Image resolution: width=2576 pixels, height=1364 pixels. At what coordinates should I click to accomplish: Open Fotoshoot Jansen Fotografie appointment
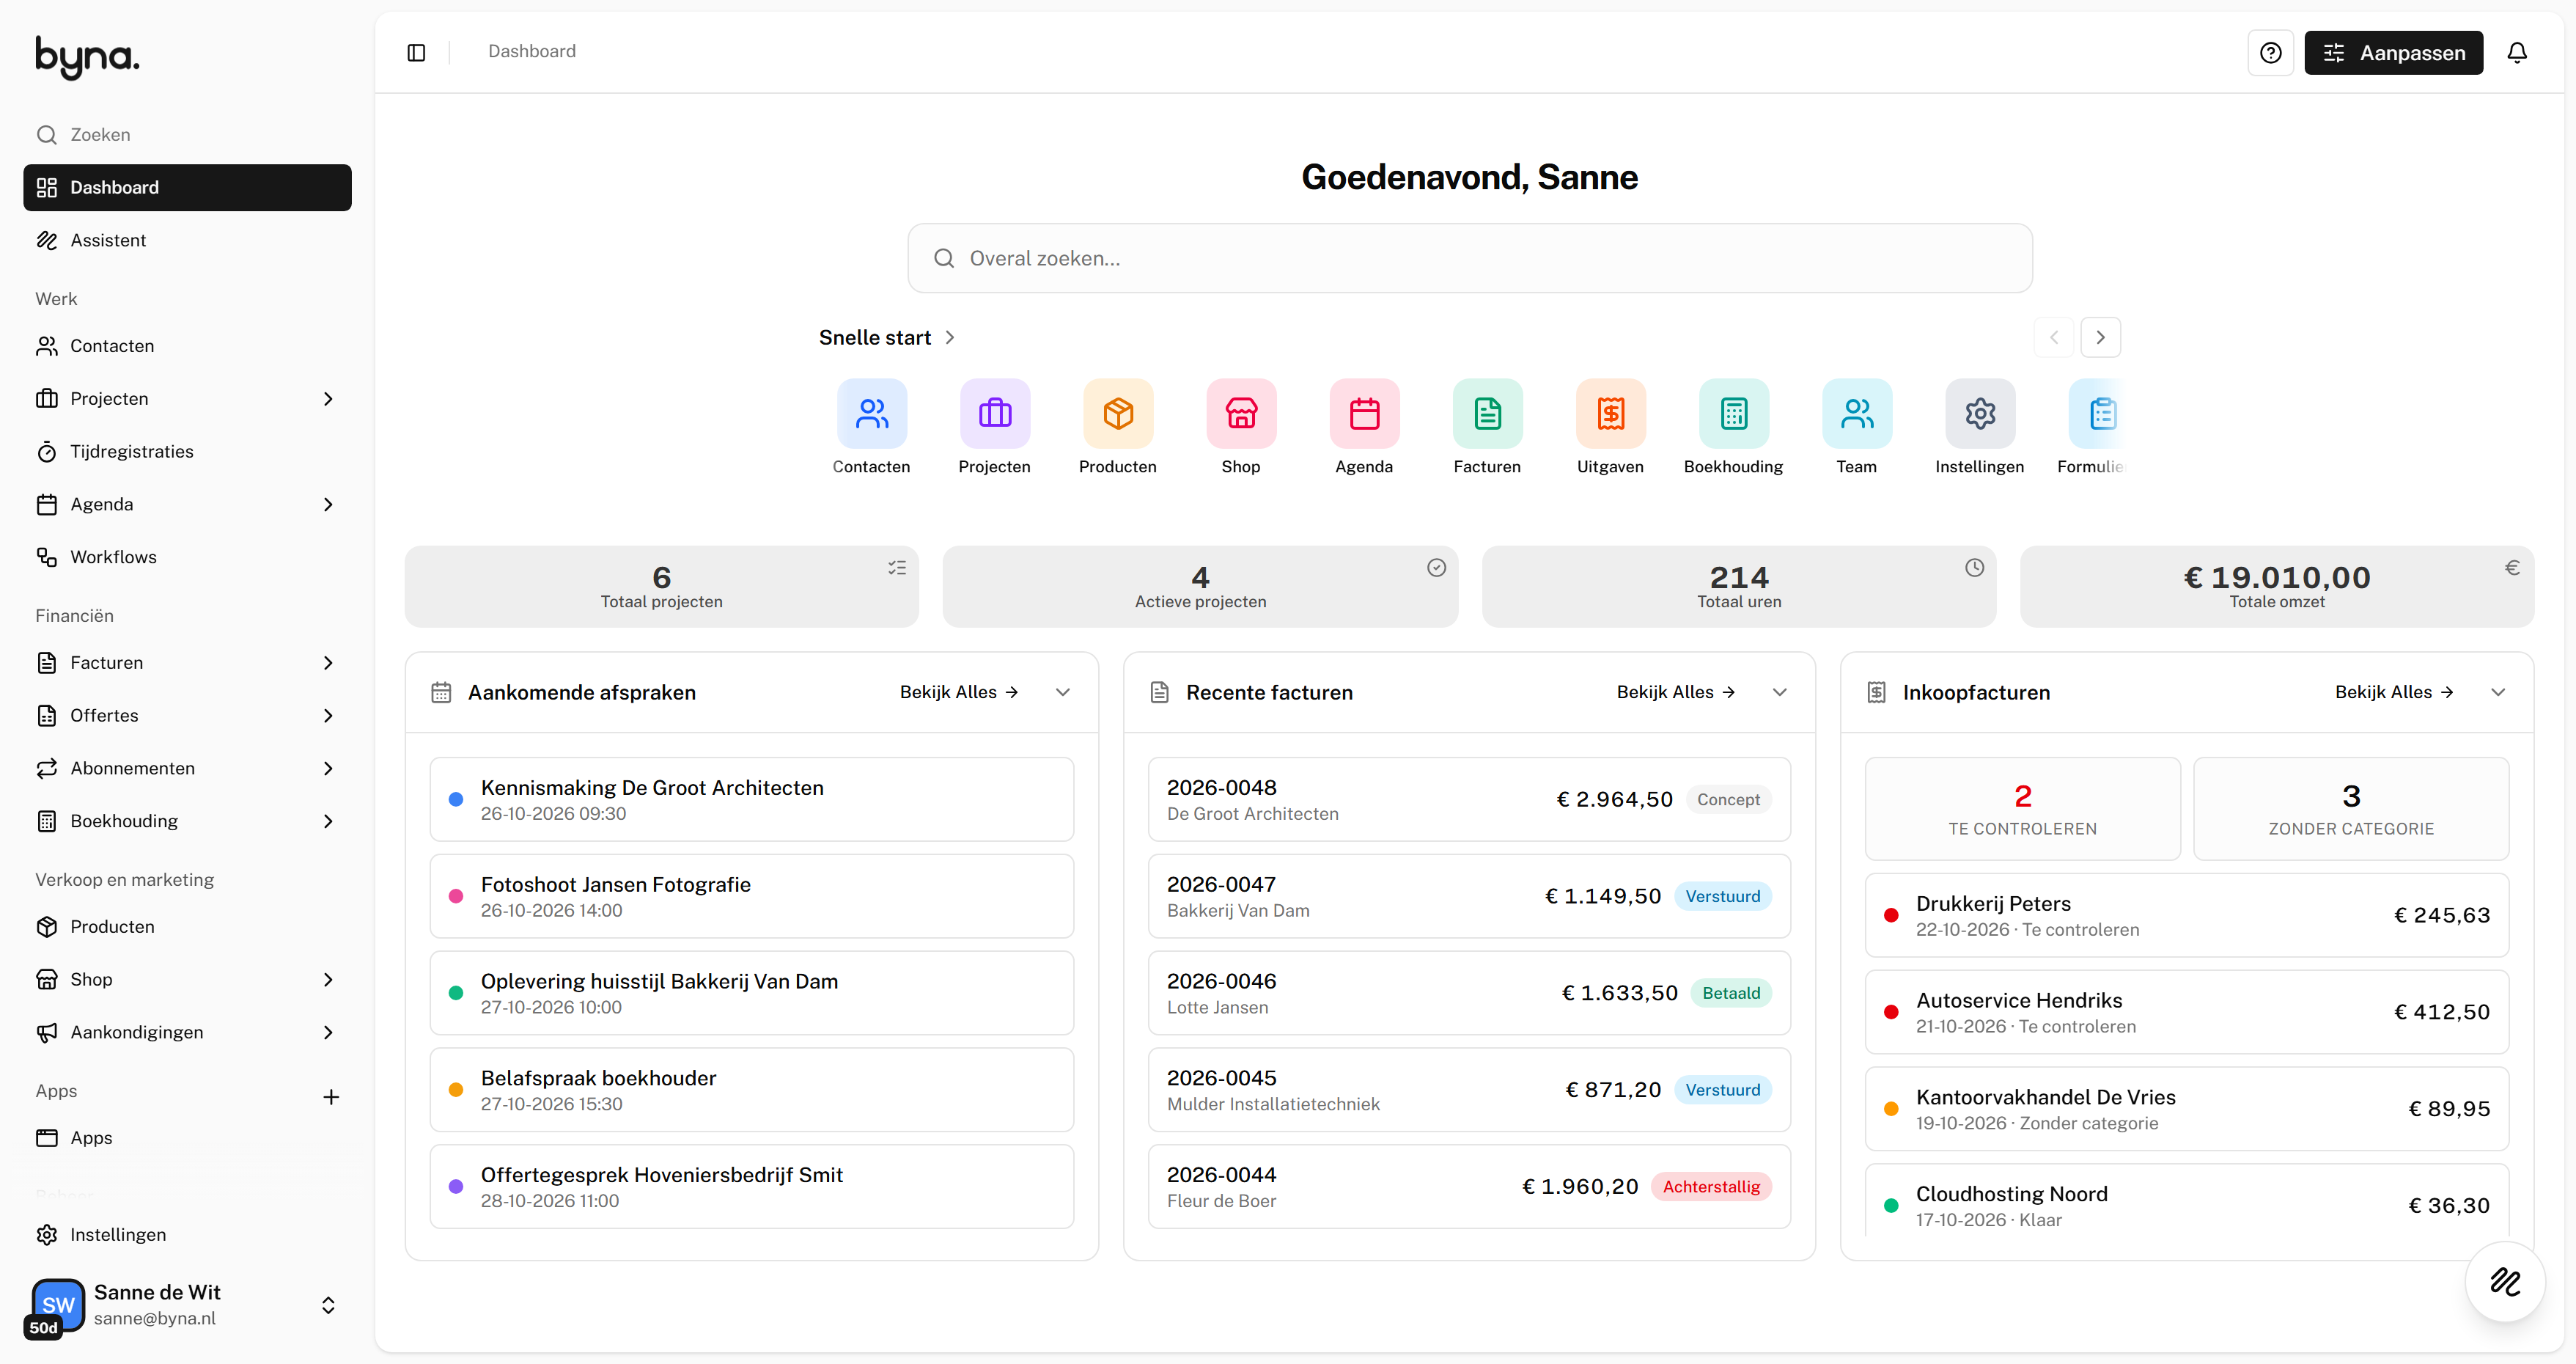tap(752, 897)
